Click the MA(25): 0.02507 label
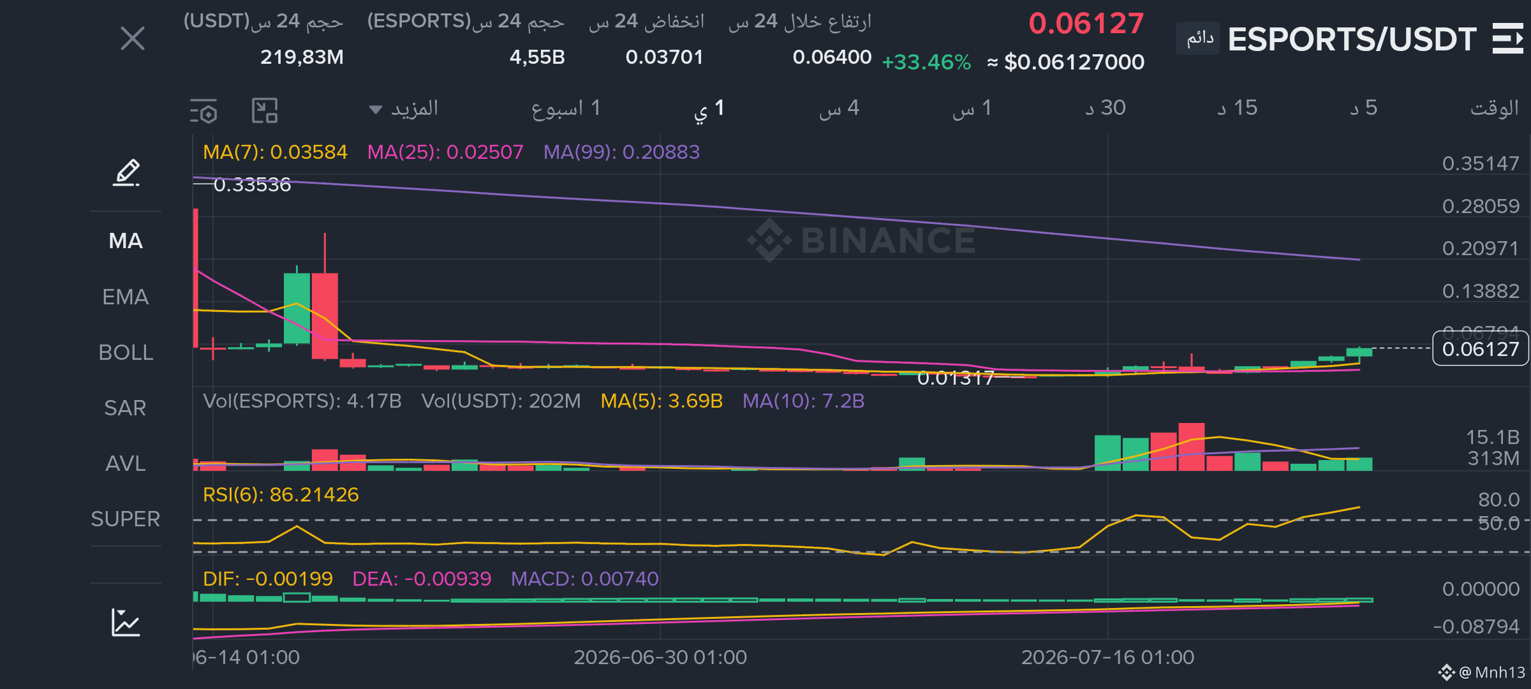The image size is (1531, 689). click(x=445, y=152)
